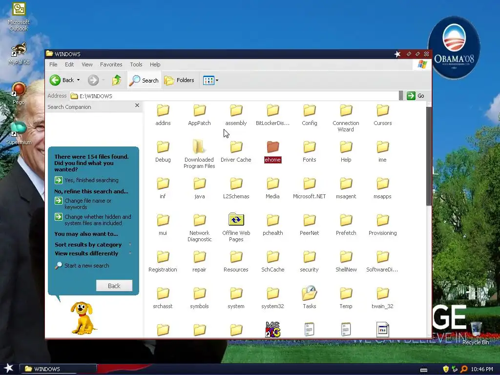Screen dimensions: 500x375
Task: Open MyPal 68 desktop shortcut
Action: (x=19, y=54)
